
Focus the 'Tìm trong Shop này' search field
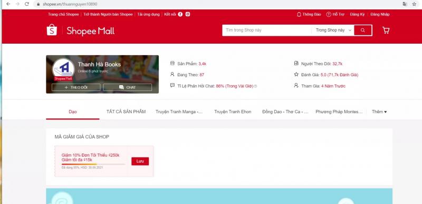pos(267,30)
